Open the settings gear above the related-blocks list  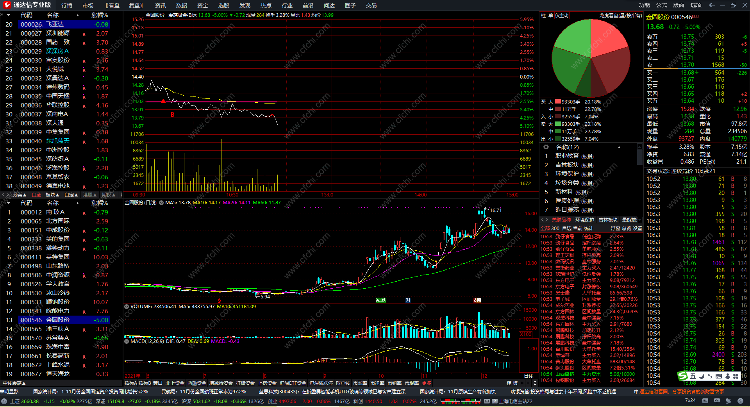546,147
